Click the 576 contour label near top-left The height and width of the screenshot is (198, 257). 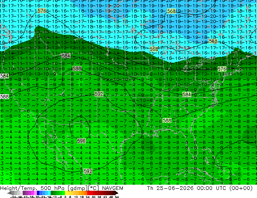[x=42, y=11]
